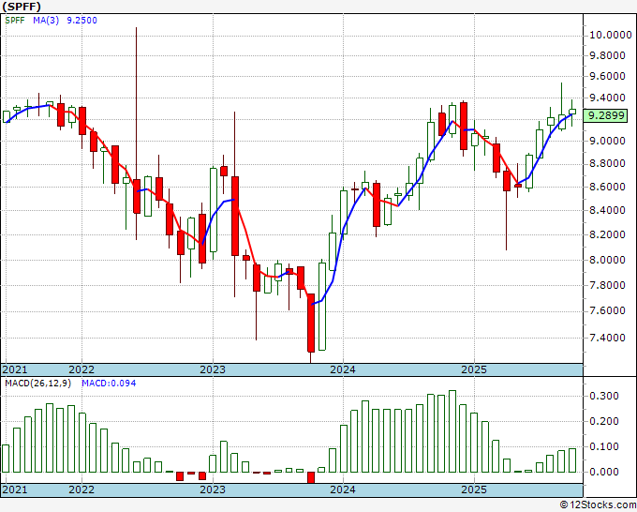Click the 0.000 MACD axis label
Screen dimensions: 637x512
point(604,472)
